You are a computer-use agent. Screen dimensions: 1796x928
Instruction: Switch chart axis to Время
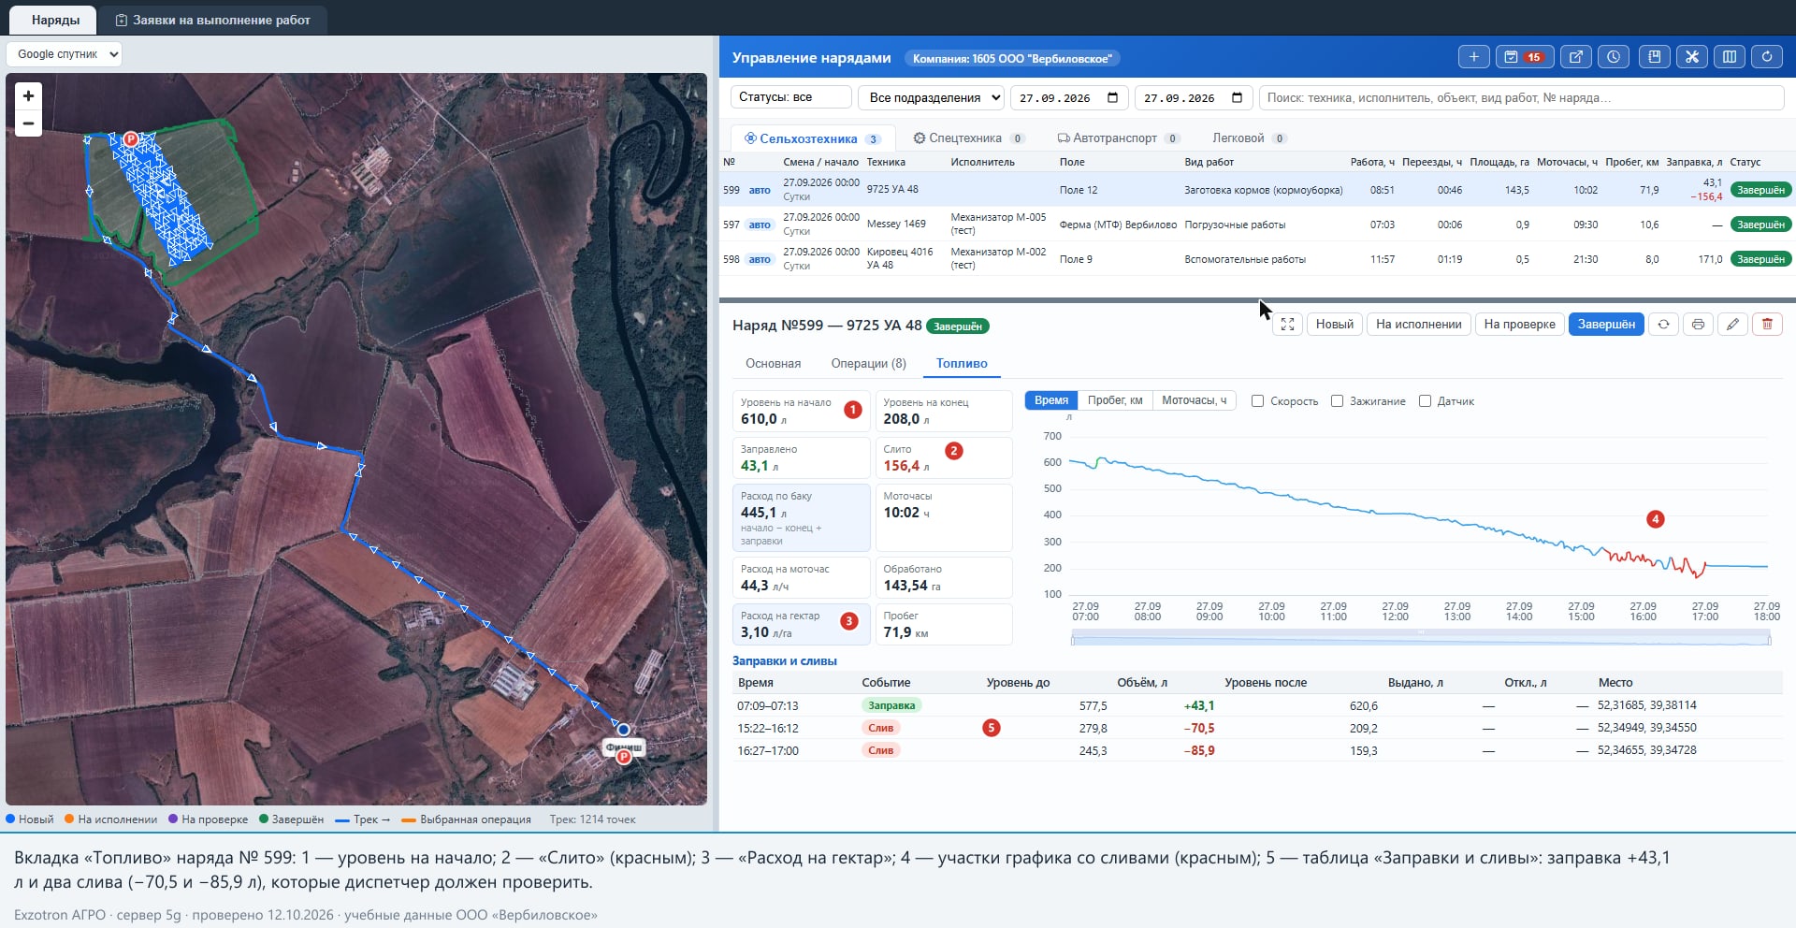pyautogui.click(x=1051, y=400)
